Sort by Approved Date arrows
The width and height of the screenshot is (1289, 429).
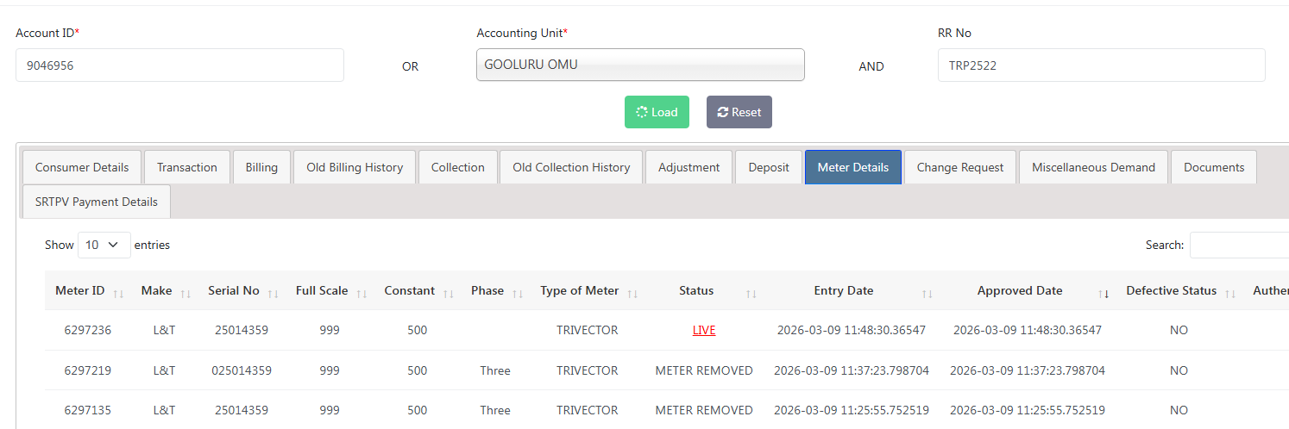[1104, 293]
